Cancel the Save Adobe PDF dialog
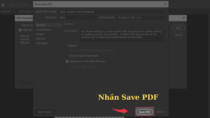The height and width of the screenshot is (118, 210). [x=160, y=112]
